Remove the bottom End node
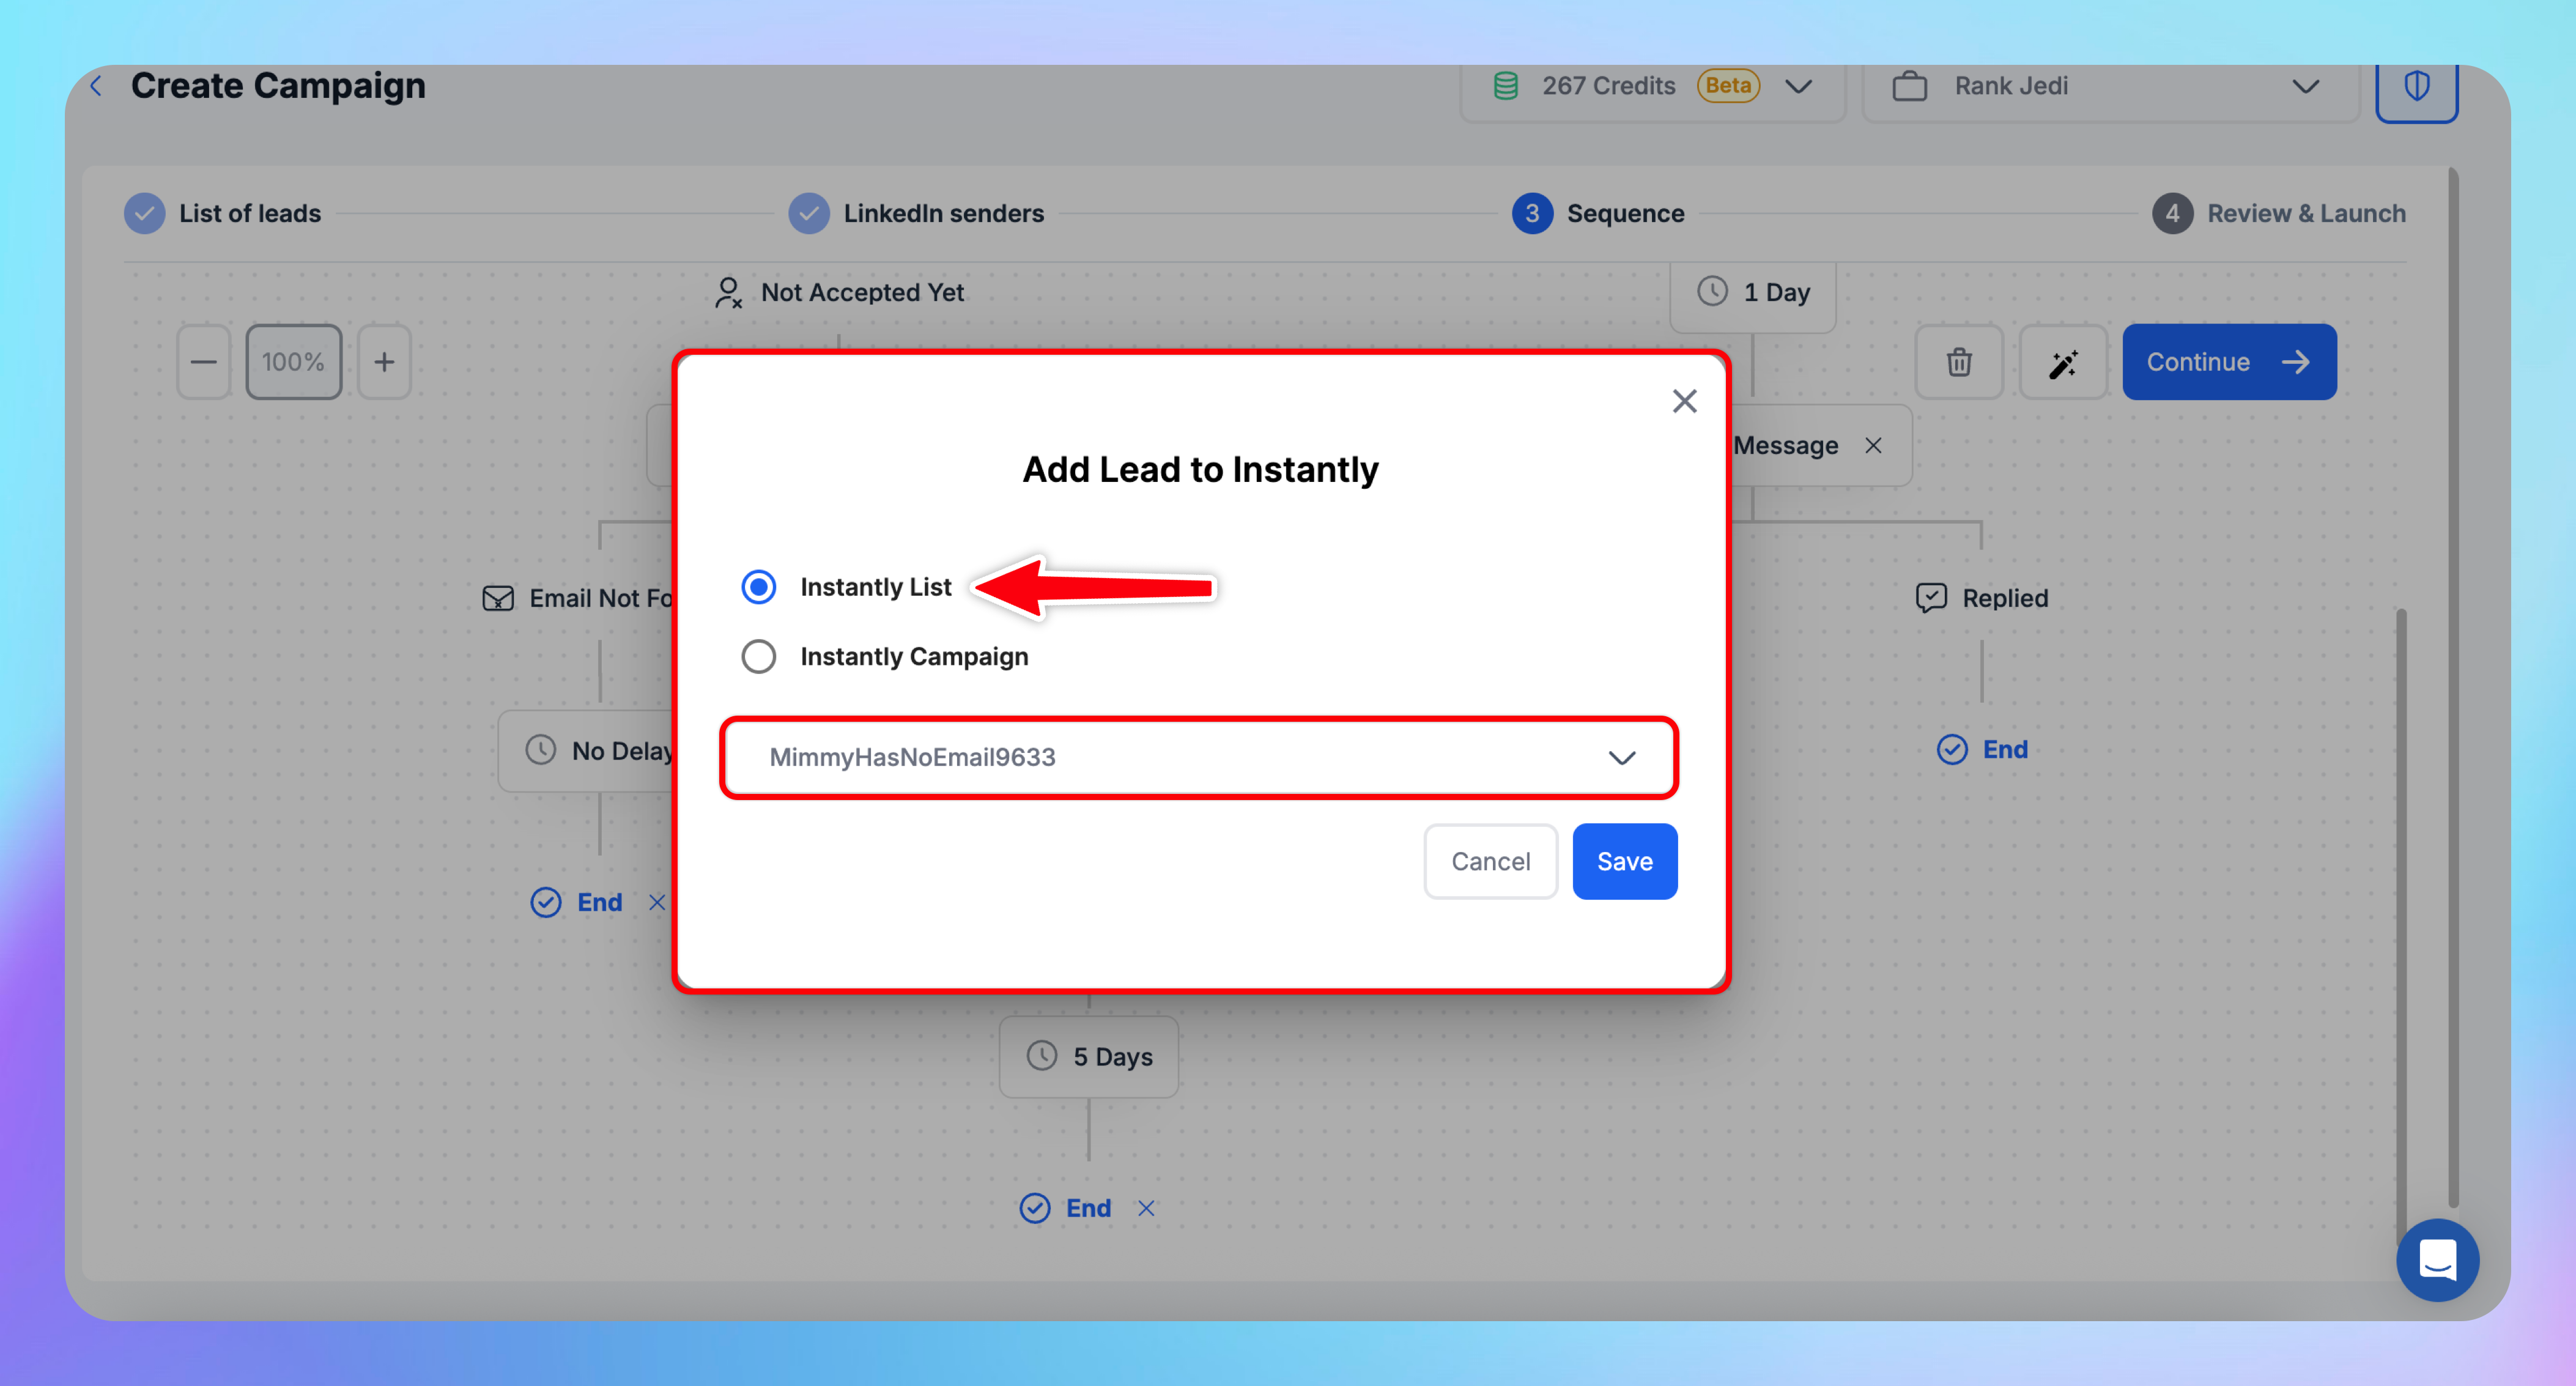Viewport: 2576px width, 1386px height. coord(1146,1208)
